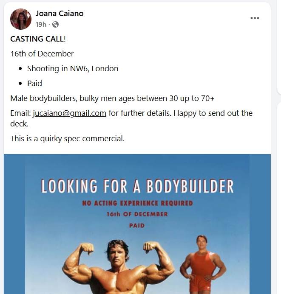281x294 pixels.
Task: Click the red "PAID" text on poster
Action: click(137, 225)
